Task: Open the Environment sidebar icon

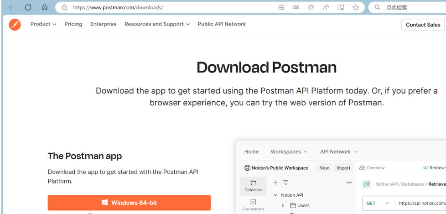Action: point(253,204)
